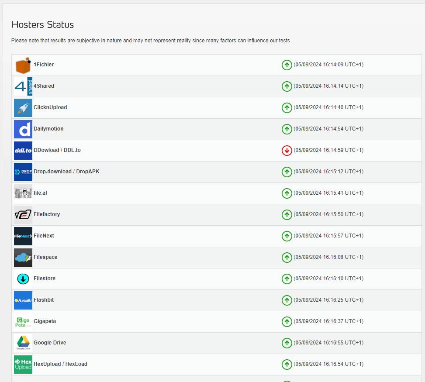Click the green up status icon for Google Drive
The width and height of the screenshot is (425, 382).
(x=287, y=343)
